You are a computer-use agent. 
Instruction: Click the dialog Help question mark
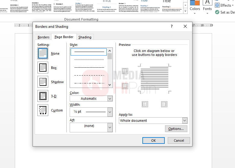[172, 26]
